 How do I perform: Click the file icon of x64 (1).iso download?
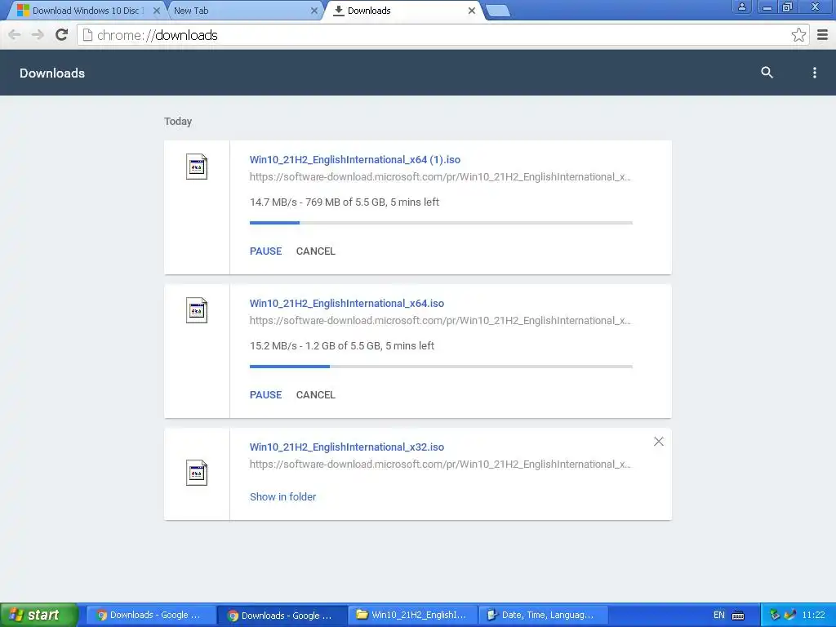point(197,167)
